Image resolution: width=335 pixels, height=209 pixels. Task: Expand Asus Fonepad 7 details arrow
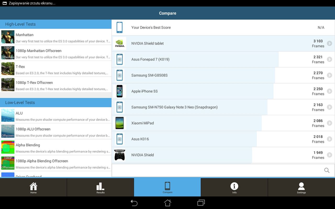coord(329,59)
